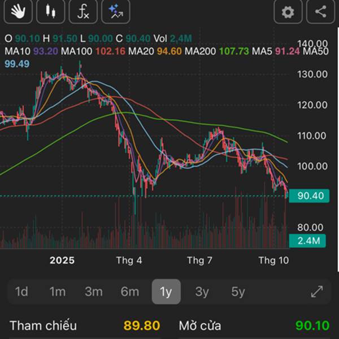Click the 120.00 price axis label
The image size is (339, 339).
tap(312, 105)
